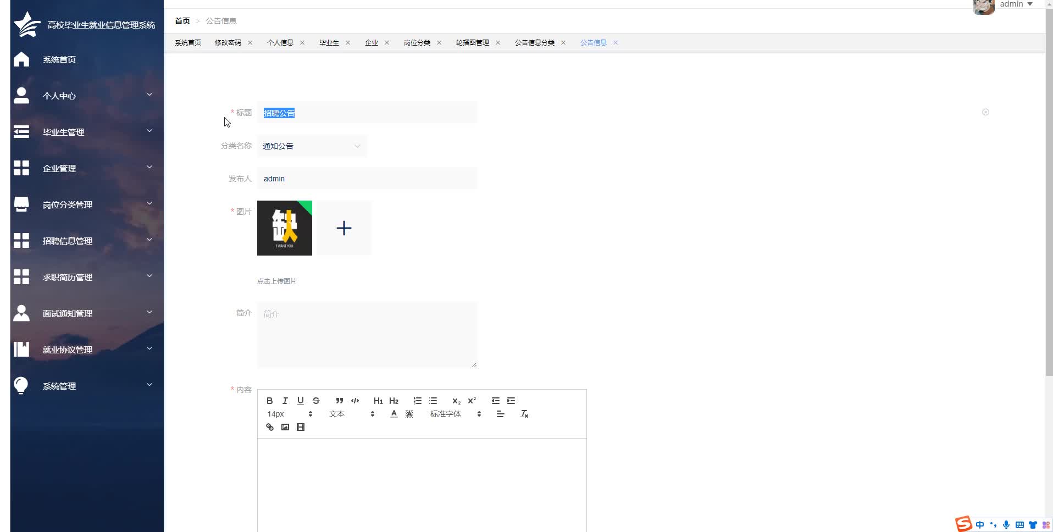Decrease text indent in editor
The height and width of the screenshot is (532, 1053).
tap(496, 401)
